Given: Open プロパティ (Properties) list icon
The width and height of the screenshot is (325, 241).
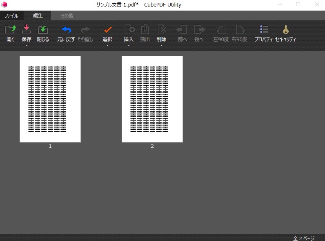Looking at the screenshot, I should click(264, 30).
